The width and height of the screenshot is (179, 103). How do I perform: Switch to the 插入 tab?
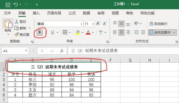[36, 13]
